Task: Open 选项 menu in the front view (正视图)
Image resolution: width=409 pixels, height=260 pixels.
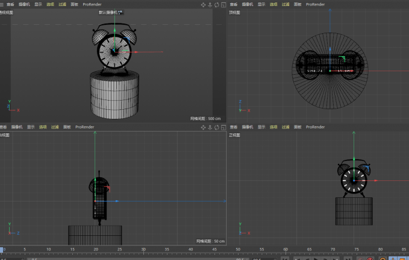Action: tap(273, 127)
